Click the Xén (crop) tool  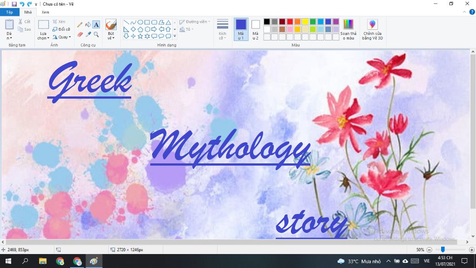59,21
